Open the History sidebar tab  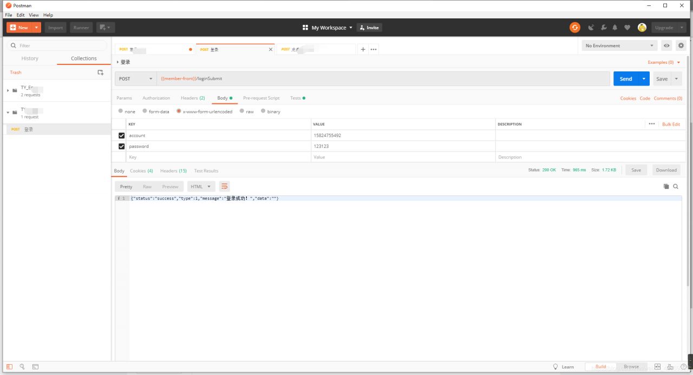click(x=30, y=58)
